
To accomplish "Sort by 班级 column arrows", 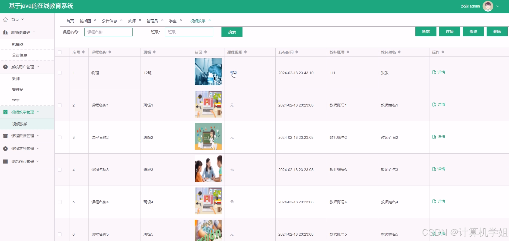I will tap(154, 52).
